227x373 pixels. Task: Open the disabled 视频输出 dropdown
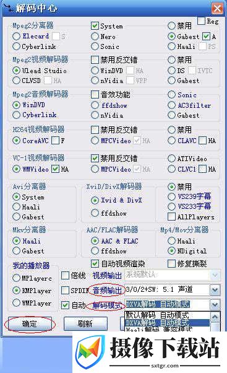click(215, 275)
